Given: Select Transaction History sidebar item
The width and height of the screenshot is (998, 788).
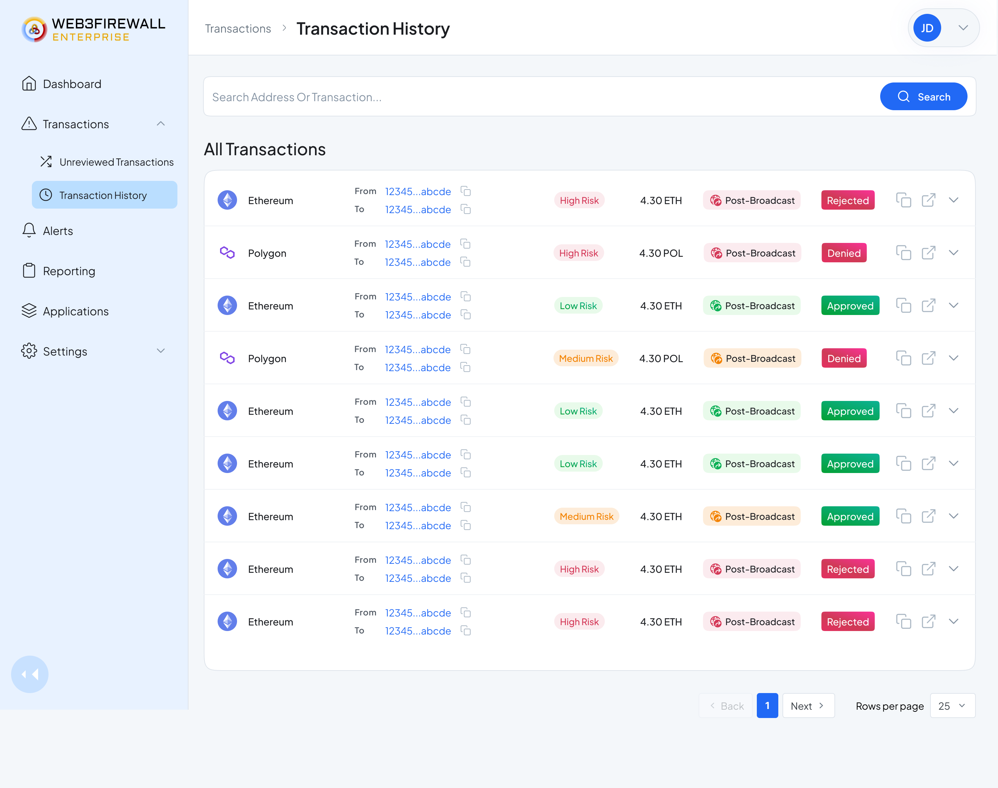Looking at the screenshot, I should pos(104,195).
